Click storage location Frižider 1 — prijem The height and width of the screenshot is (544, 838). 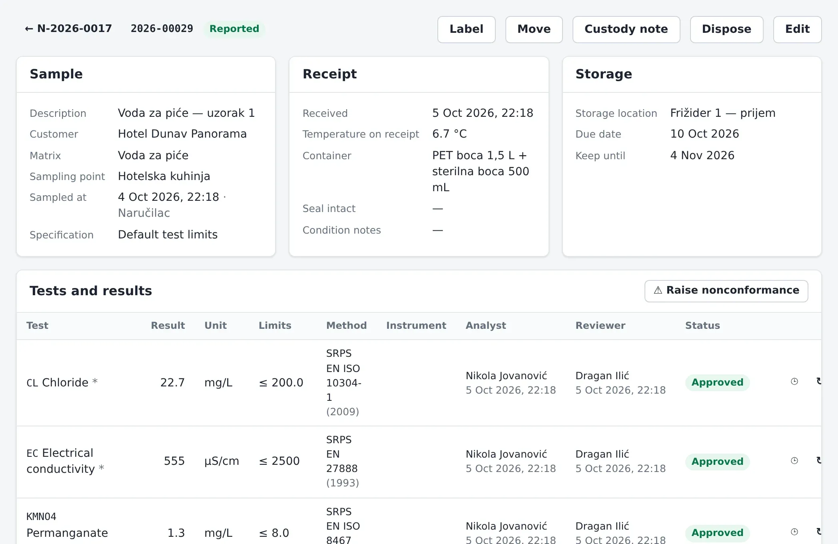tap(723, 113)
